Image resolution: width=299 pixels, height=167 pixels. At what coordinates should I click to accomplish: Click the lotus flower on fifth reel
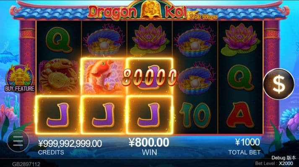point(240,40)
